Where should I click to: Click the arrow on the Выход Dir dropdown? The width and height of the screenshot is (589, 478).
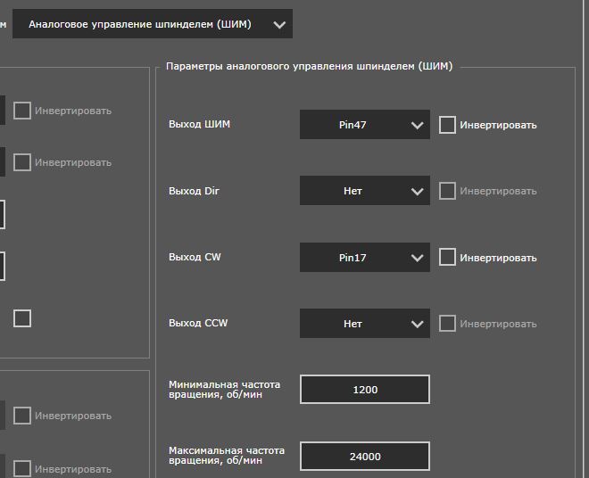417,191
